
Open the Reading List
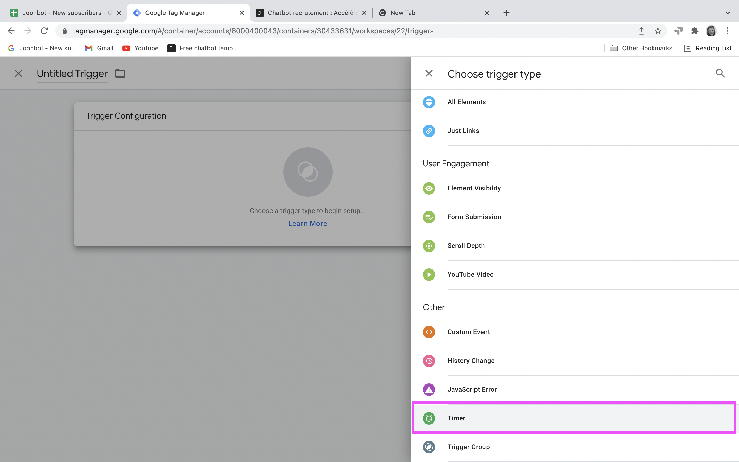coord(707,48)
